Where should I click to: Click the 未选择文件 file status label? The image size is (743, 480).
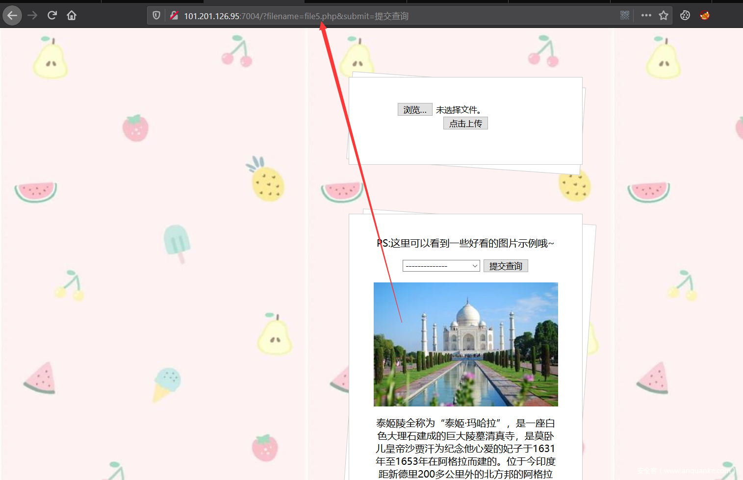459,110
